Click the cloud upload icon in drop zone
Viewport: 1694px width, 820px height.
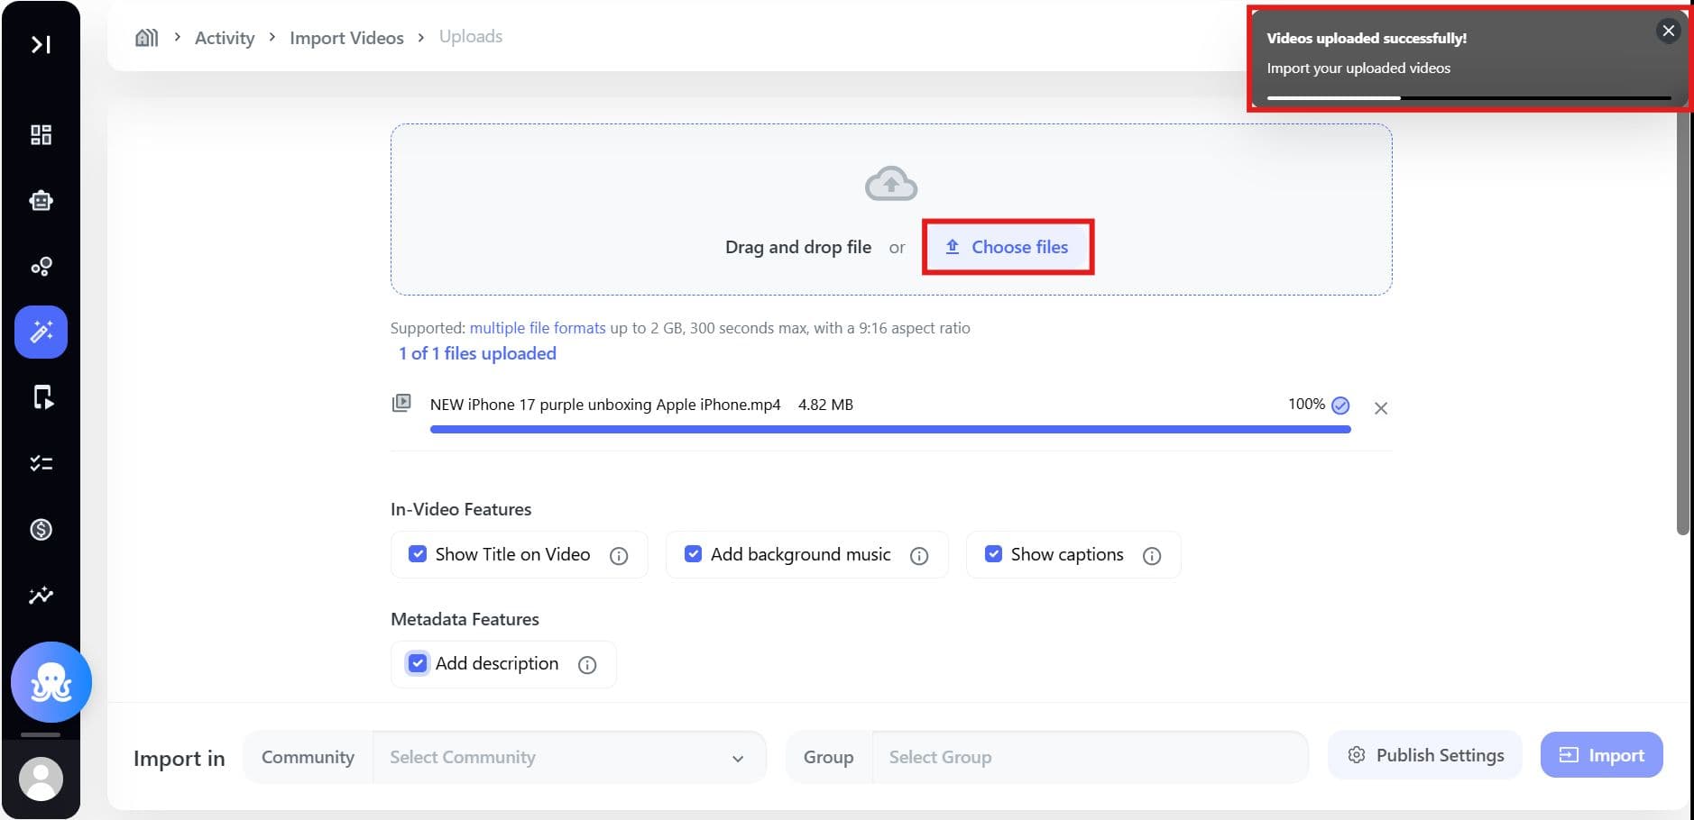click(891, 184)
